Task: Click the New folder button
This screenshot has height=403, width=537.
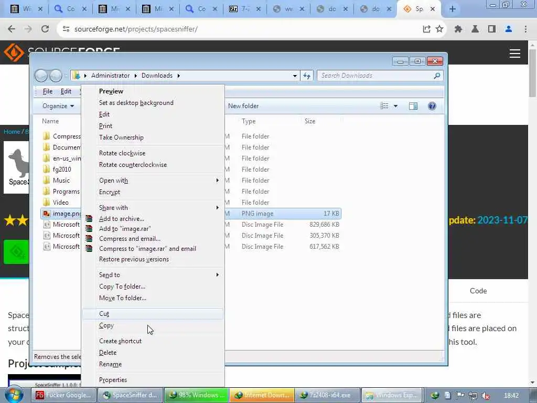Action: point(243,106)
